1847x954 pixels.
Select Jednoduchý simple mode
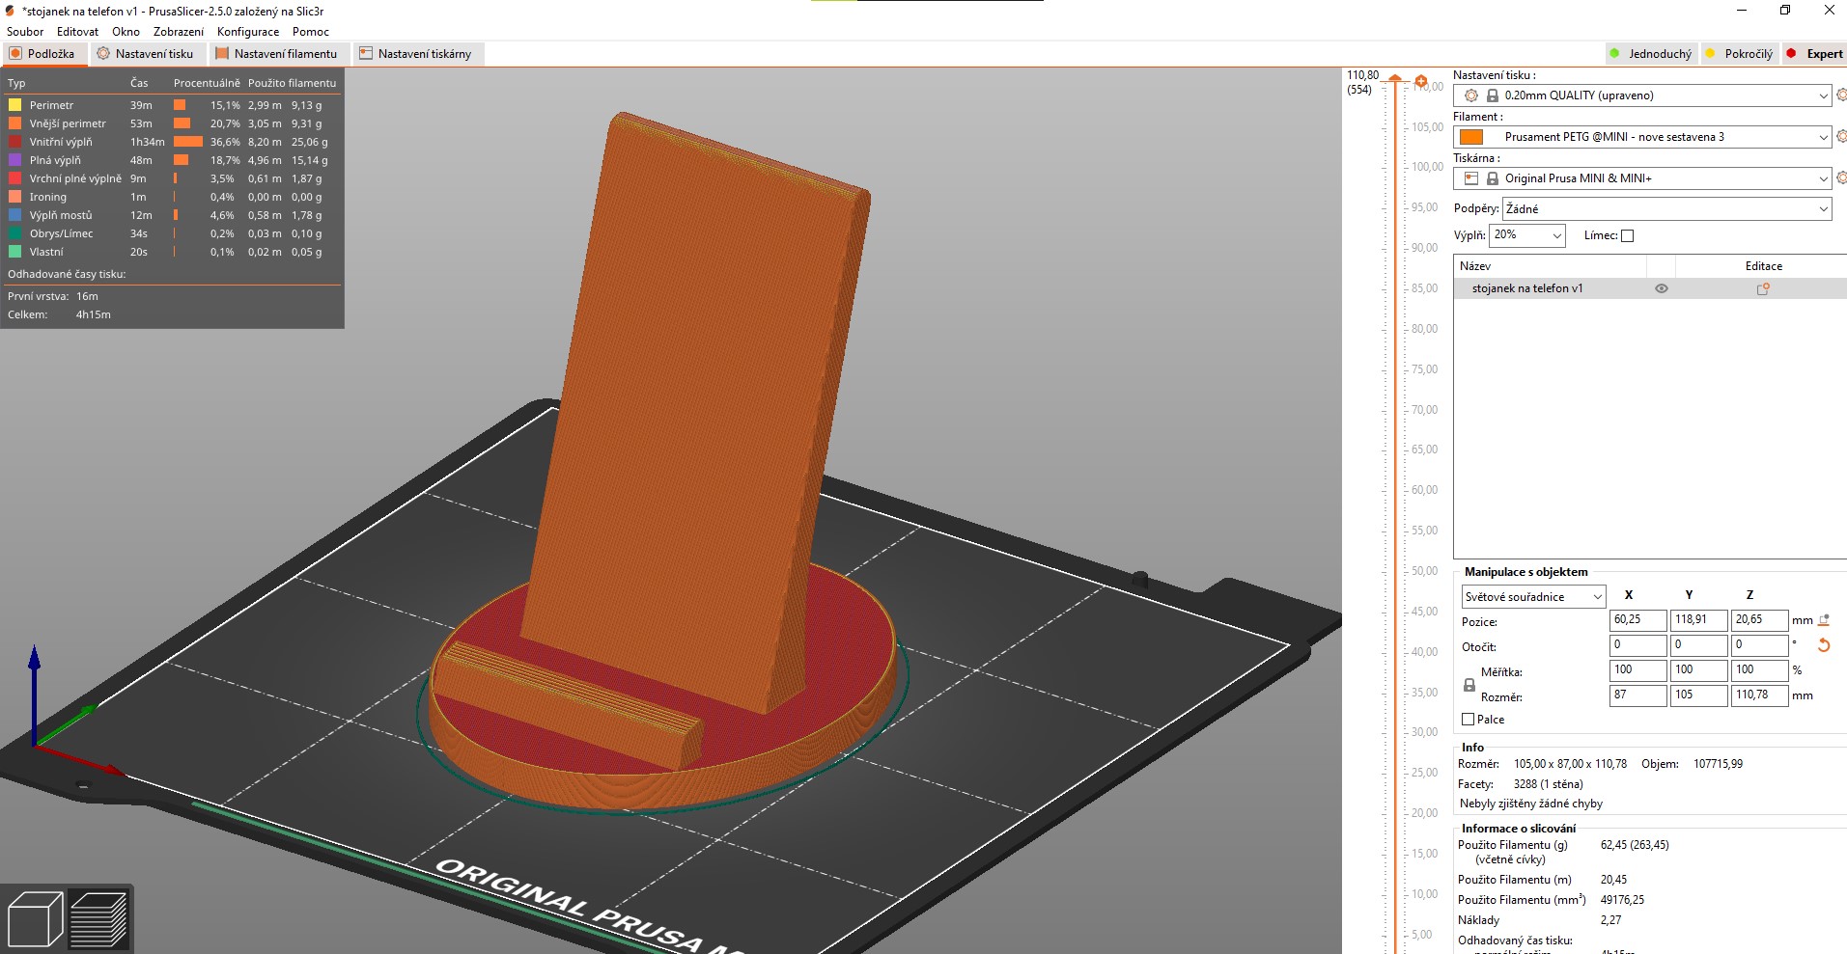point(1650,54)
